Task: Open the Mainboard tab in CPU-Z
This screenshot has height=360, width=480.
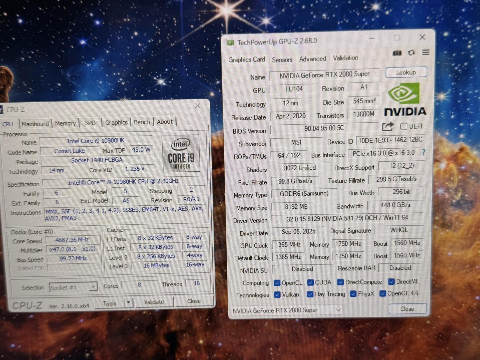Action: (x=35, y=124)
